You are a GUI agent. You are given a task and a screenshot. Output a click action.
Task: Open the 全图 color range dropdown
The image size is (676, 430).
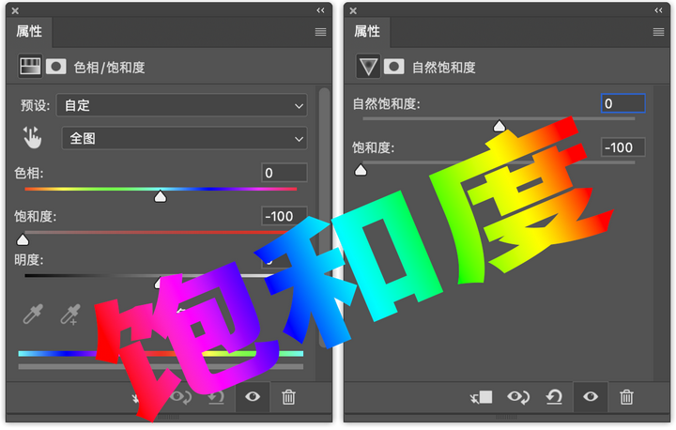pos(185,138)
